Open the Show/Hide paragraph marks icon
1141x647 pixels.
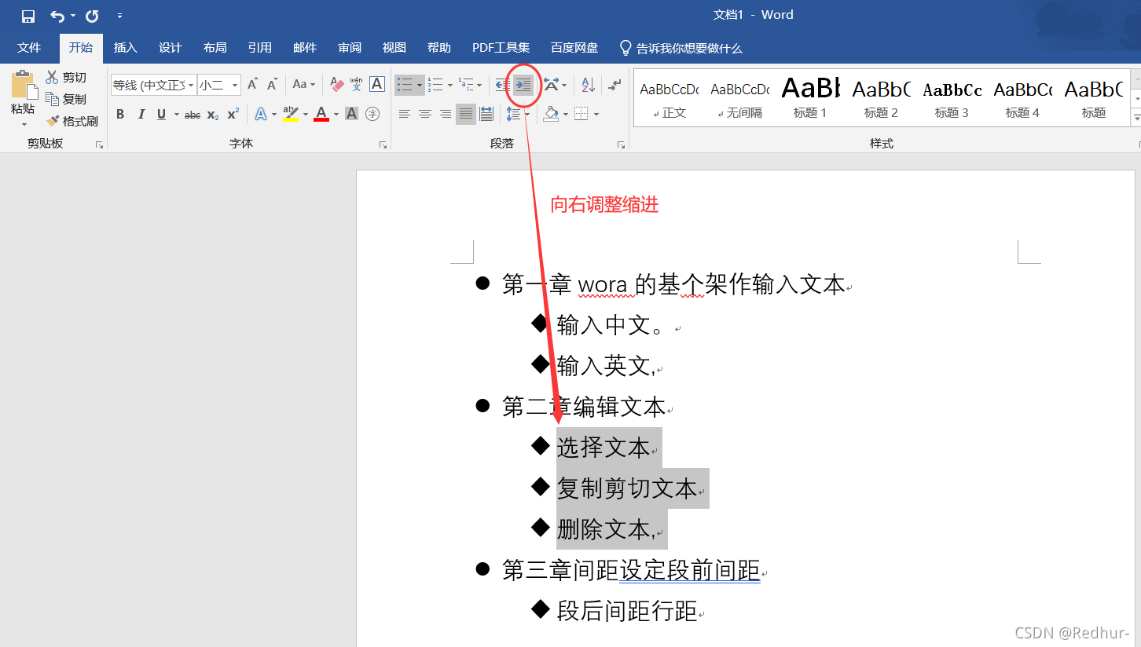point(616,84)
